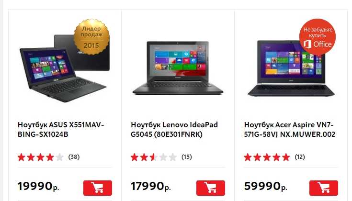View the 12 reviews for Acer laptop
This screenshot has width=352, height=201.
(300, 157)
